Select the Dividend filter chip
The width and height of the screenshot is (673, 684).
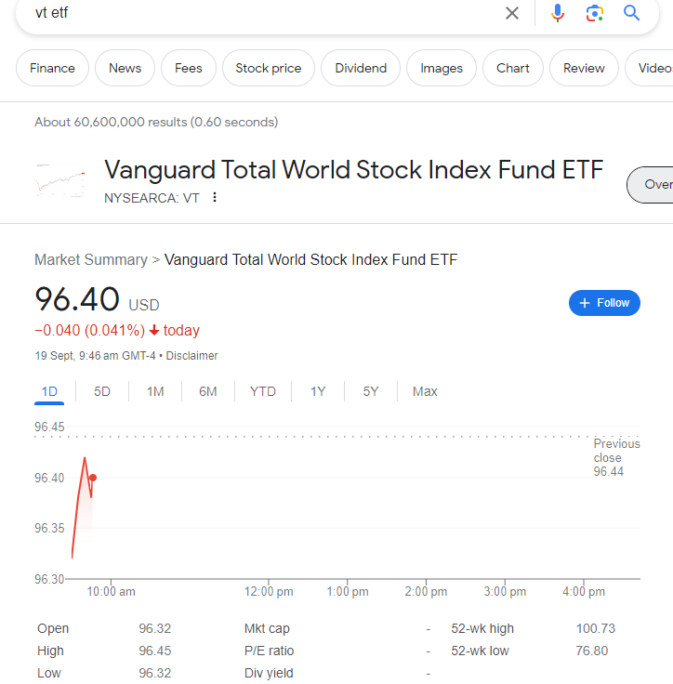click(361, 68)
